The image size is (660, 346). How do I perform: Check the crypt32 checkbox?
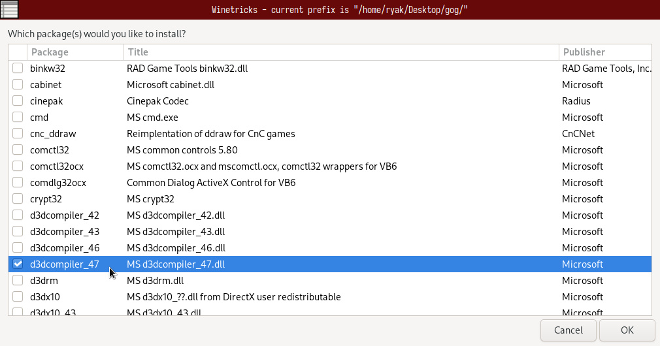(x=18, y=199)
